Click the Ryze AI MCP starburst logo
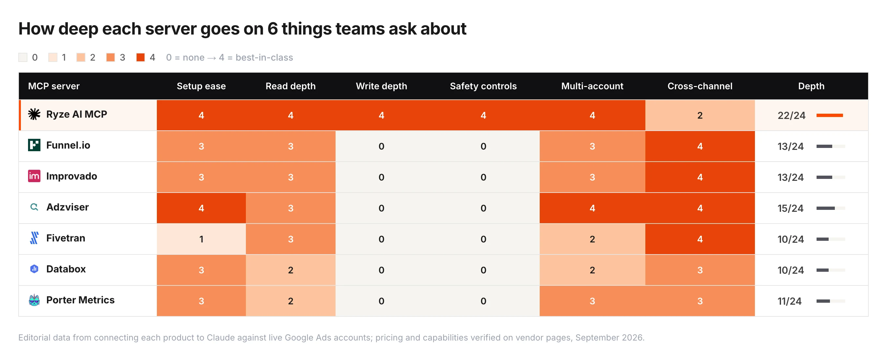Viewport: 887px width, 363px height. 34,114
